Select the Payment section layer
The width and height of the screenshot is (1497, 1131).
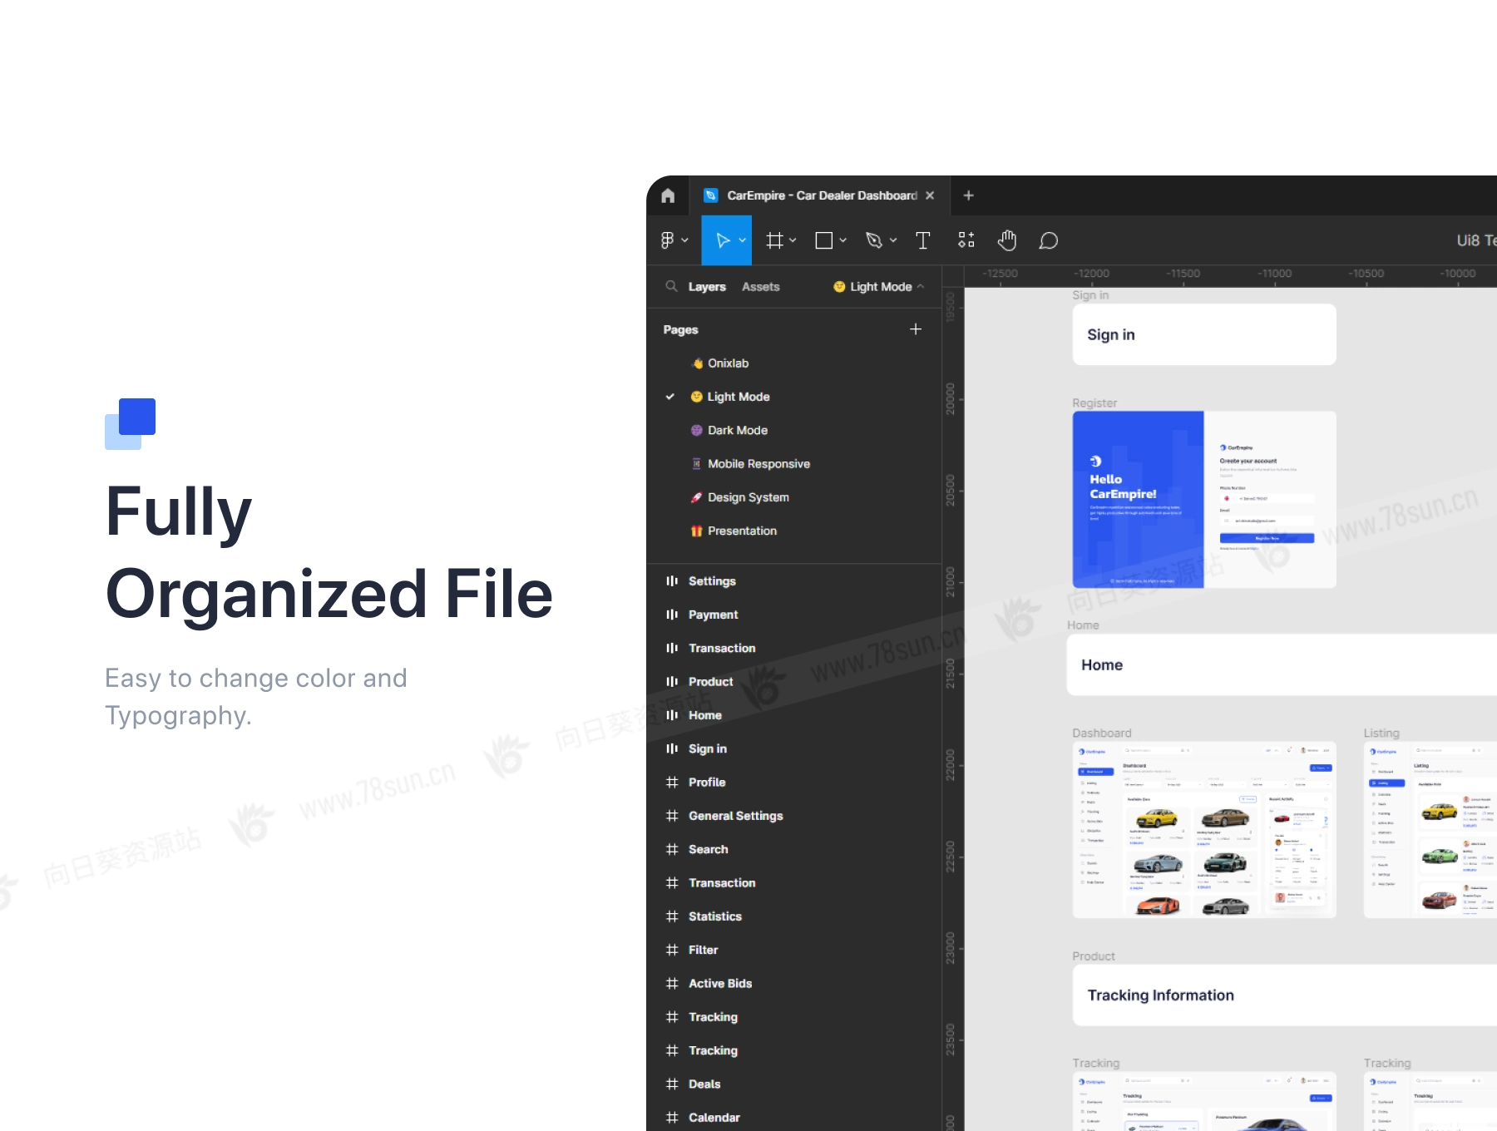[793, 615]
